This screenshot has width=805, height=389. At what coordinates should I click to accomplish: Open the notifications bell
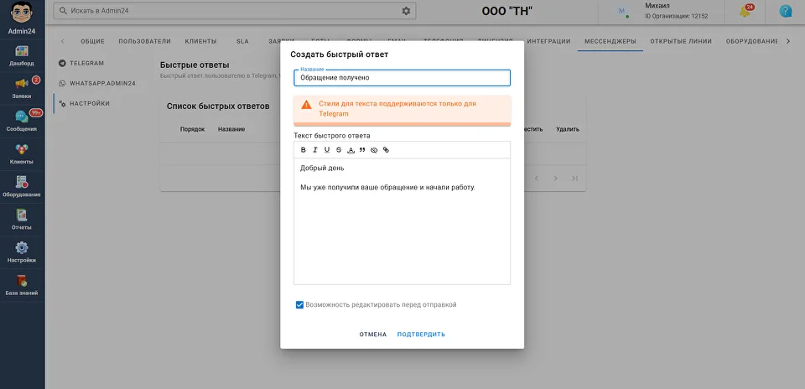click(x=745, y=12)
